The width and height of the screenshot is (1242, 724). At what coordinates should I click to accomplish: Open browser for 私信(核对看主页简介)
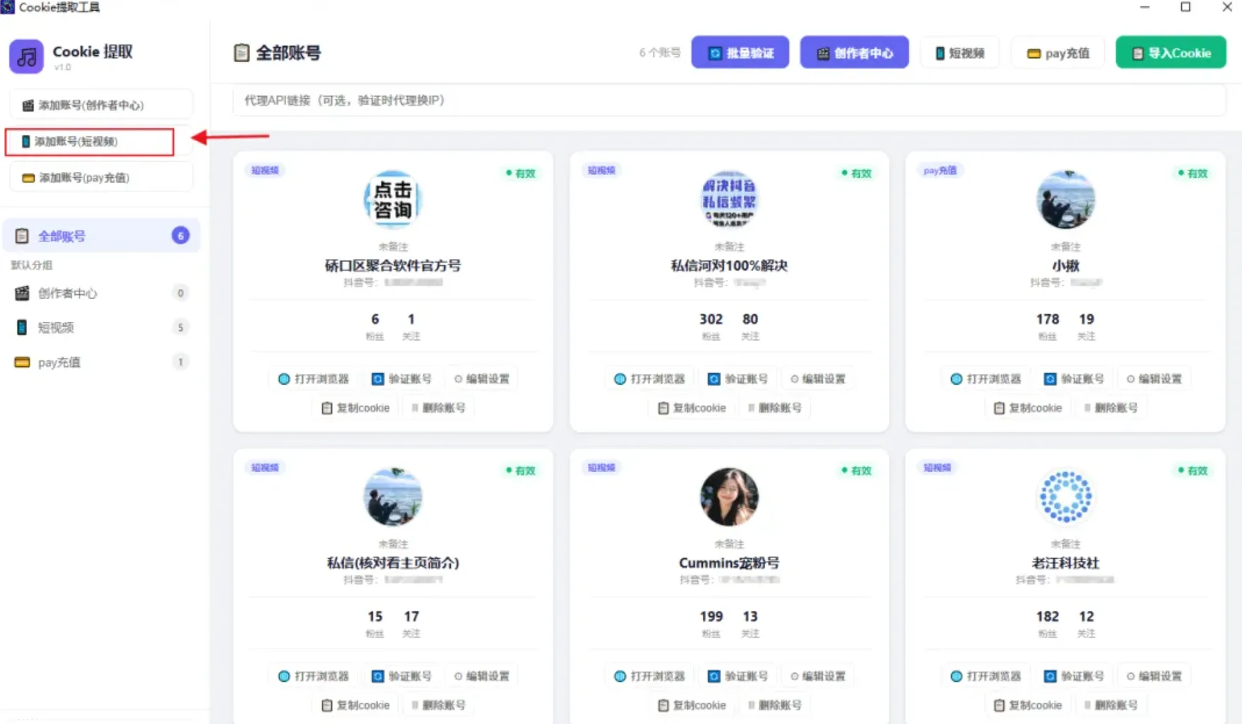coord(314,676)
